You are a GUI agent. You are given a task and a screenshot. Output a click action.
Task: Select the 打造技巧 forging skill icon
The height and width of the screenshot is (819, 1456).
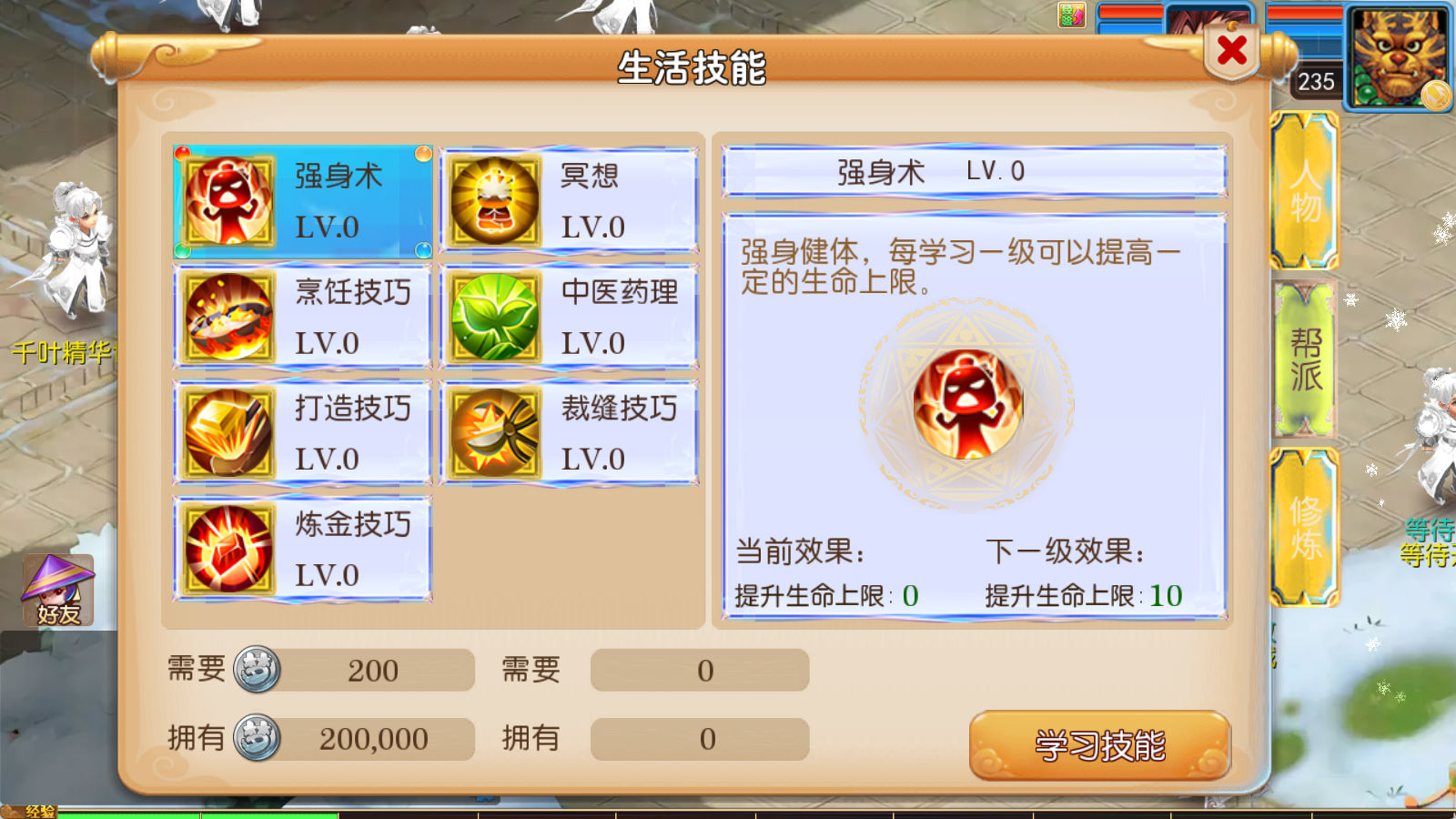pos(228,433)
